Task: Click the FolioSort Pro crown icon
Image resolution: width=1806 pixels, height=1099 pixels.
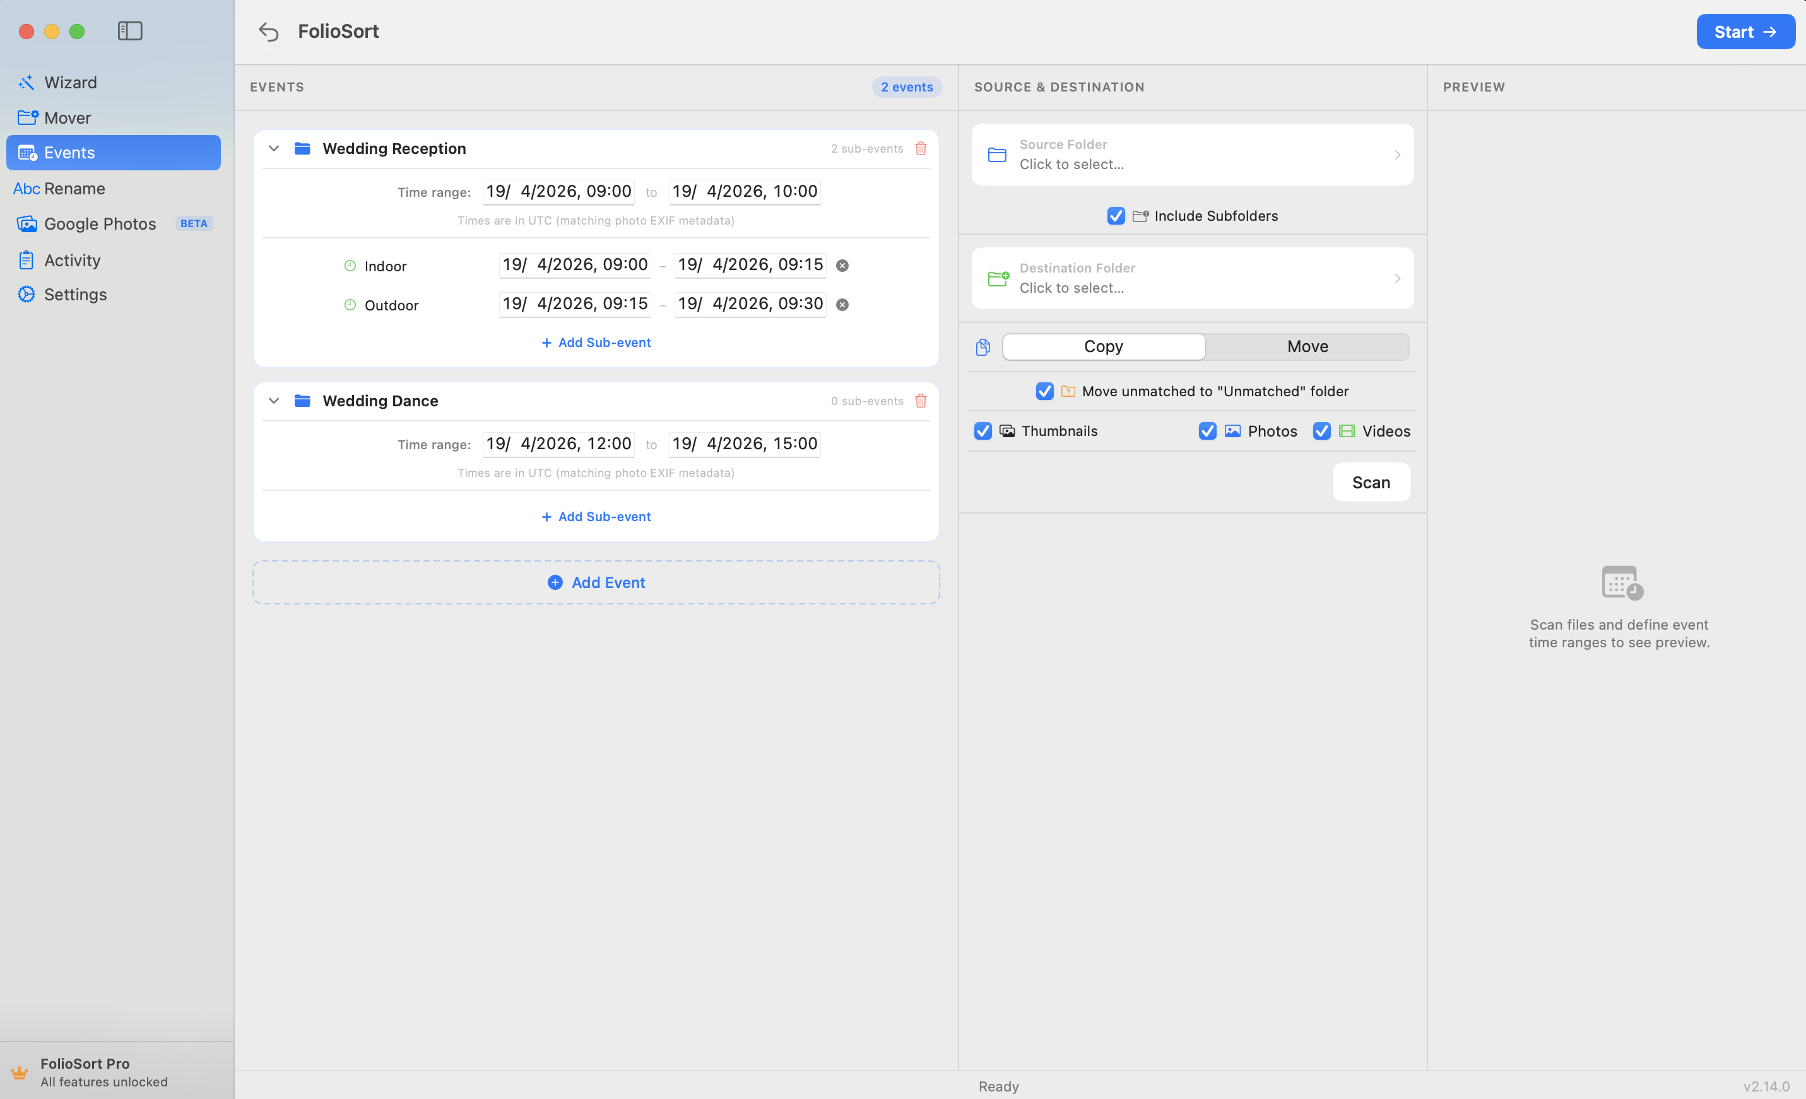Action: pos(20,1072)
